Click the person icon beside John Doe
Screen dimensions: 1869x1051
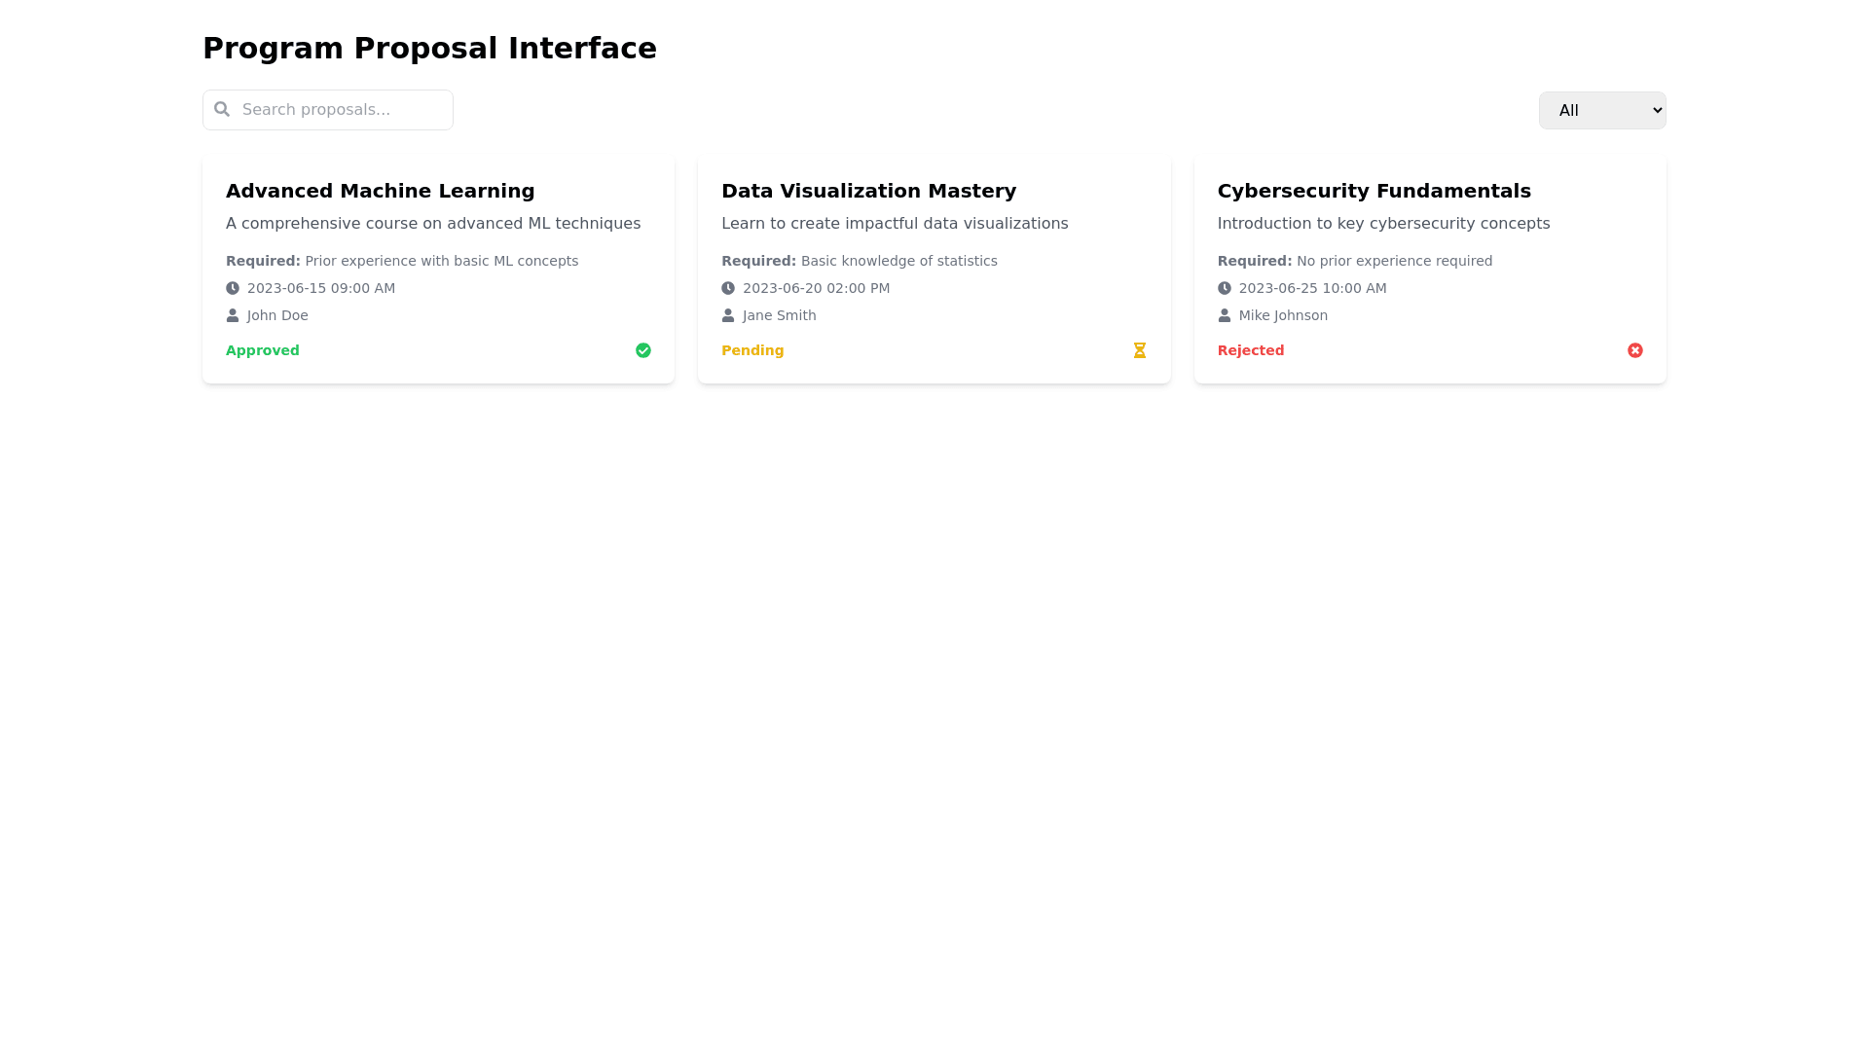pyautogui.click(x=233, y=315)
